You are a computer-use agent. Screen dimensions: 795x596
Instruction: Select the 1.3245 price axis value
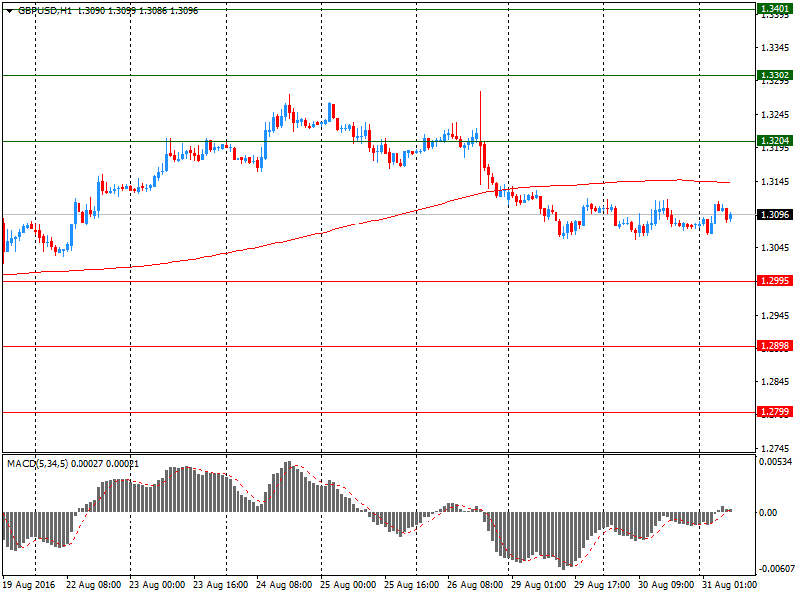coord(775,114)
